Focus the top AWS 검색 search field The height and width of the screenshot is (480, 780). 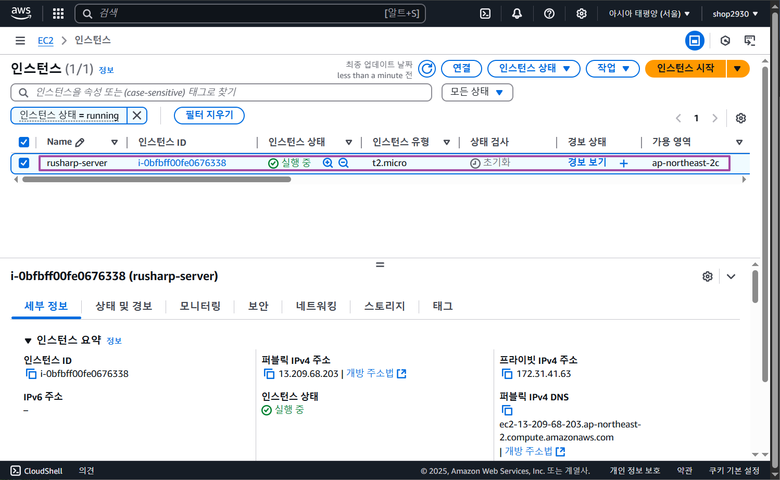(250, 14)
